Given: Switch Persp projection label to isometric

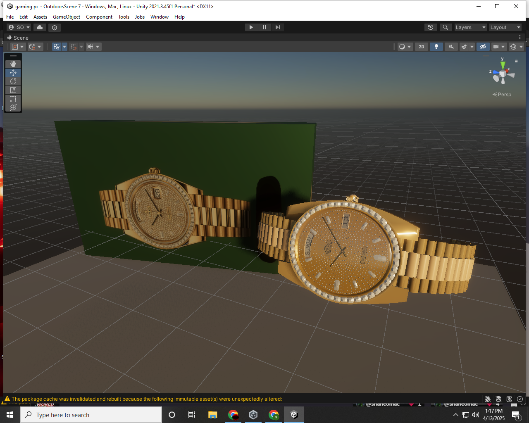Looking at the screenshot, I should click(x=502, y=95).
